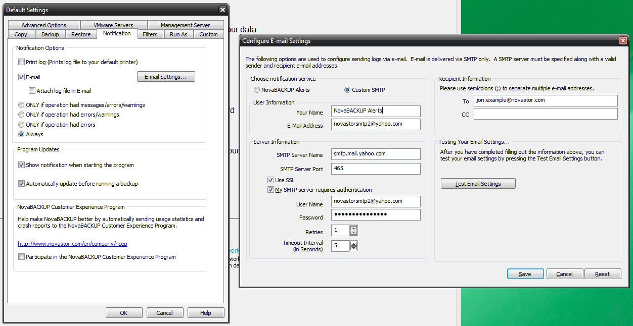Click the "Recipient Information" group label

[x=465, y=79]
